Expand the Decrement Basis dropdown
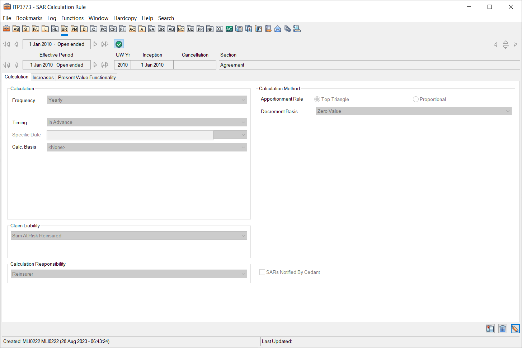 pyautogui.click(x=413, y=111)
